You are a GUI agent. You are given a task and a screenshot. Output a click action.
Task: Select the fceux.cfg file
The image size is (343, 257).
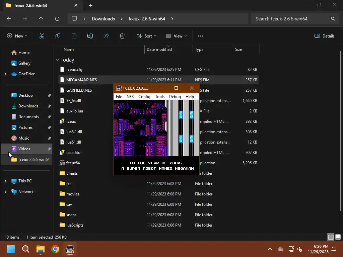pyautogui.click(x=158, y=70)
